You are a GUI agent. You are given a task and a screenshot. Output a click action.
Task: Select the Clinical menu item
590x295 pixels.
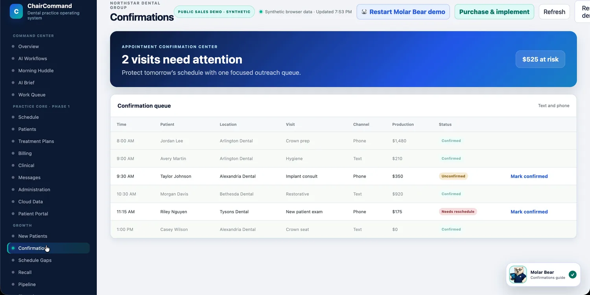(x=26, y=165)
